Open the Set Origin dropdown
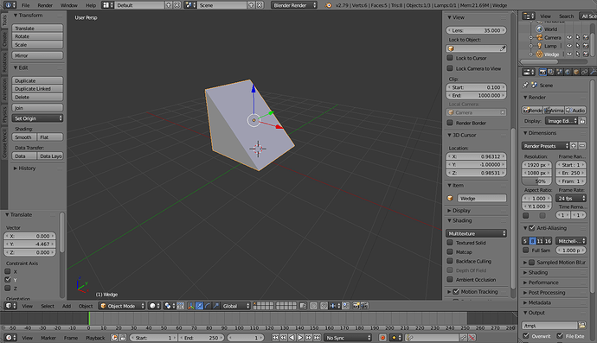The image size is (597, 343). click(37, 118)
